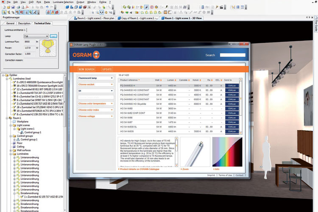Collapse the Raum 1 tree node
This screenshot has width=318, height=212.
coord(7,118)
